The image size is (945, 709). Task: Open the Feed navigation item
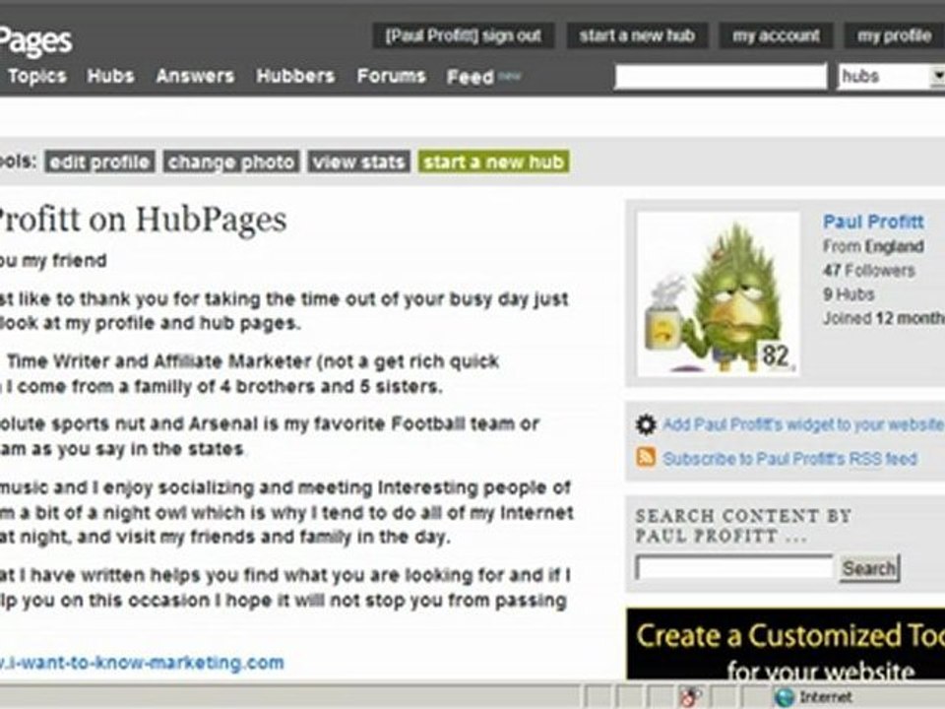point(471,77)
